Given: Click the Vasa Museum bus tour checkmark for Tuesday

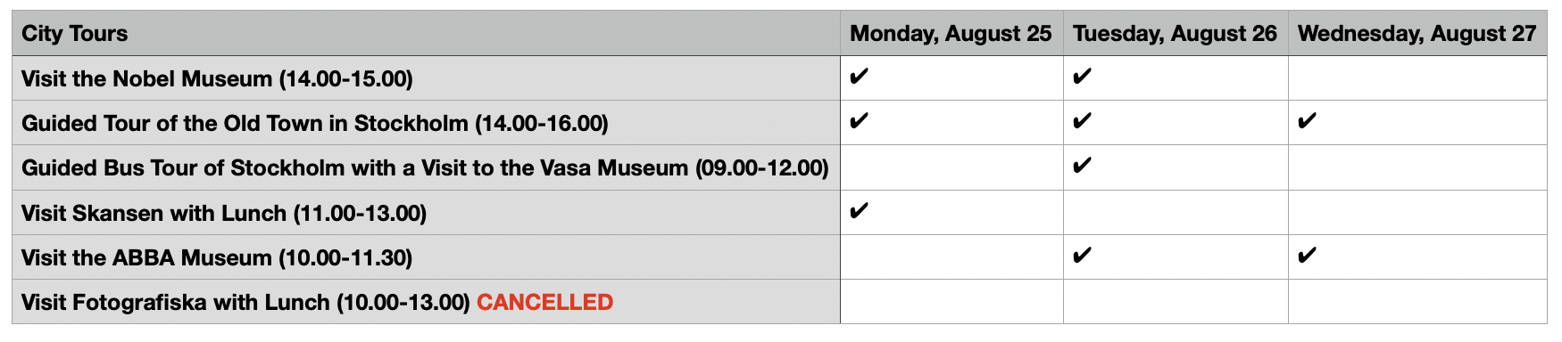Looking at the screenshot, I should coord(1082,167).
